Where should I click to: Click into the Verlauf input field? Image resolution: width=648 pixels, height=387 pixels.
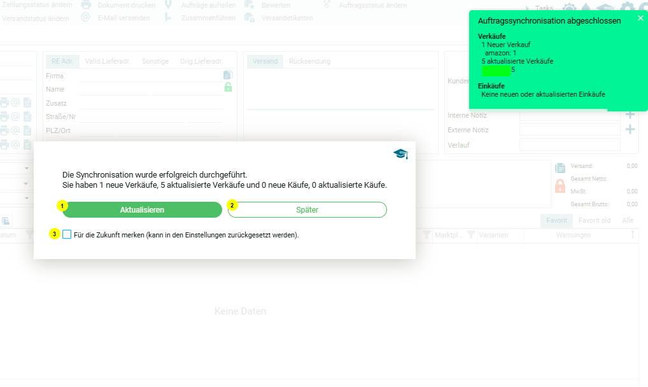(x=570, y=145)
